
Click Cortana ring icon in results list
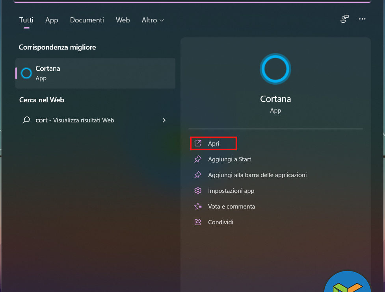click(x=26, y=73)
